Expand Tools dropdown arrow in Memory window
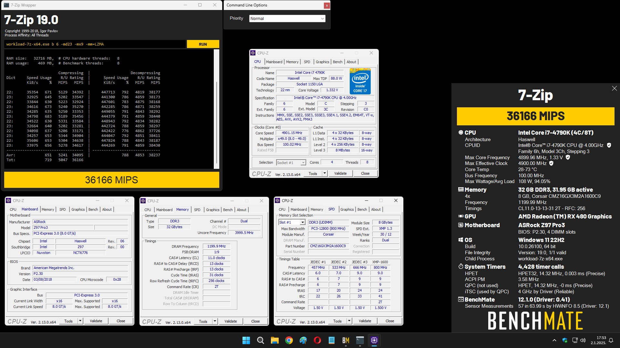The width and height of the screenshot is (620, 348). 215,321
